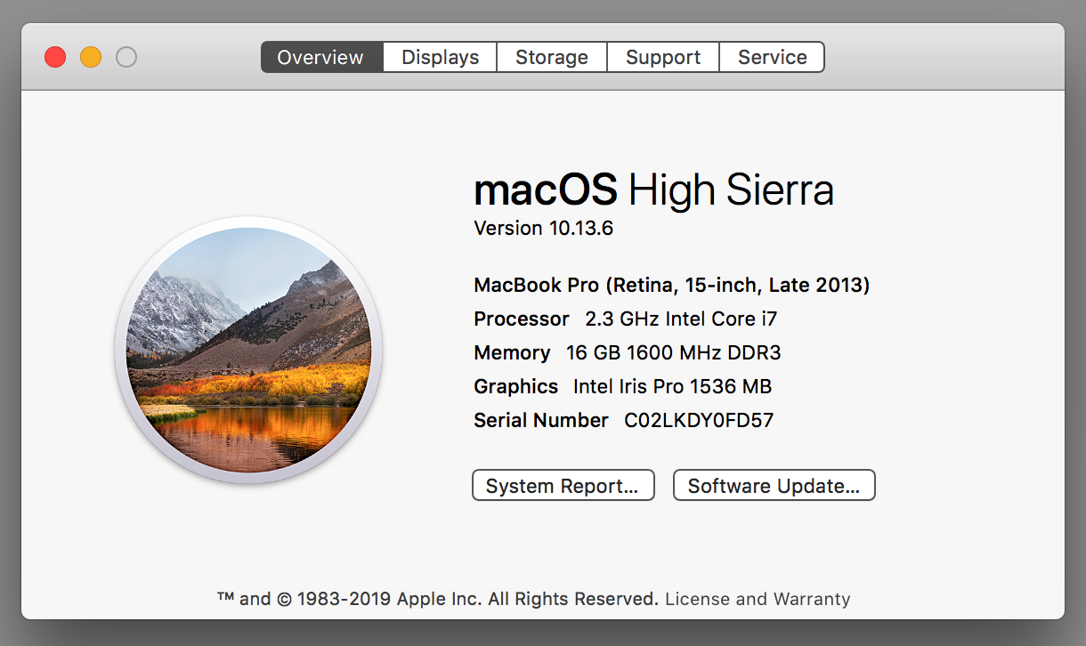Screen dimensions: 1086x646
Task: Click the Apple Inc. copyright notice text
Action: coord(438,599)
